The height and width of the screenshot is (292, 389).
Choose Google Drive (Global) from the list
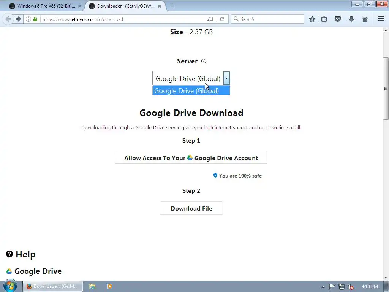(x=191, y=90)
